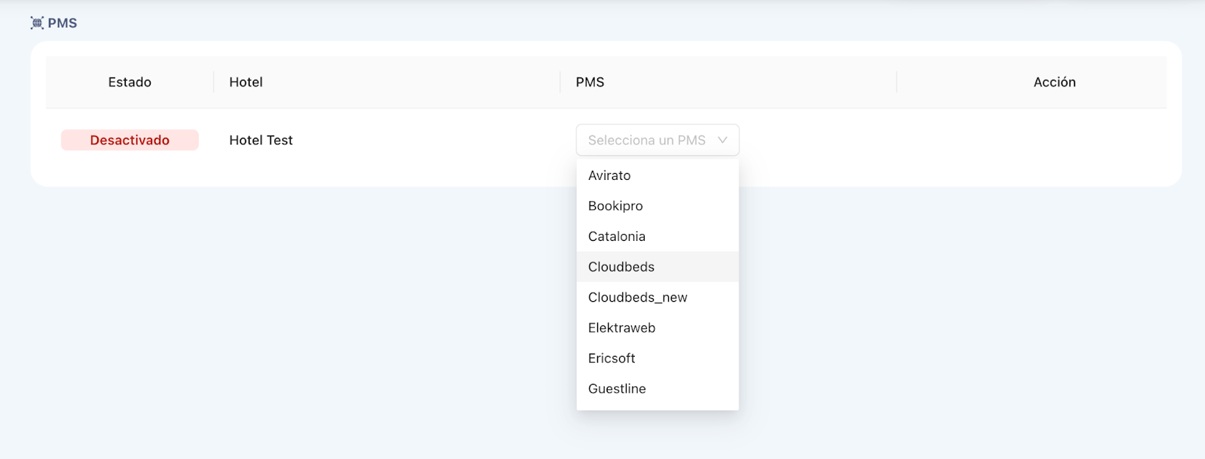
Task: Click the Acción column header
Action: (x=1054, y=82)
